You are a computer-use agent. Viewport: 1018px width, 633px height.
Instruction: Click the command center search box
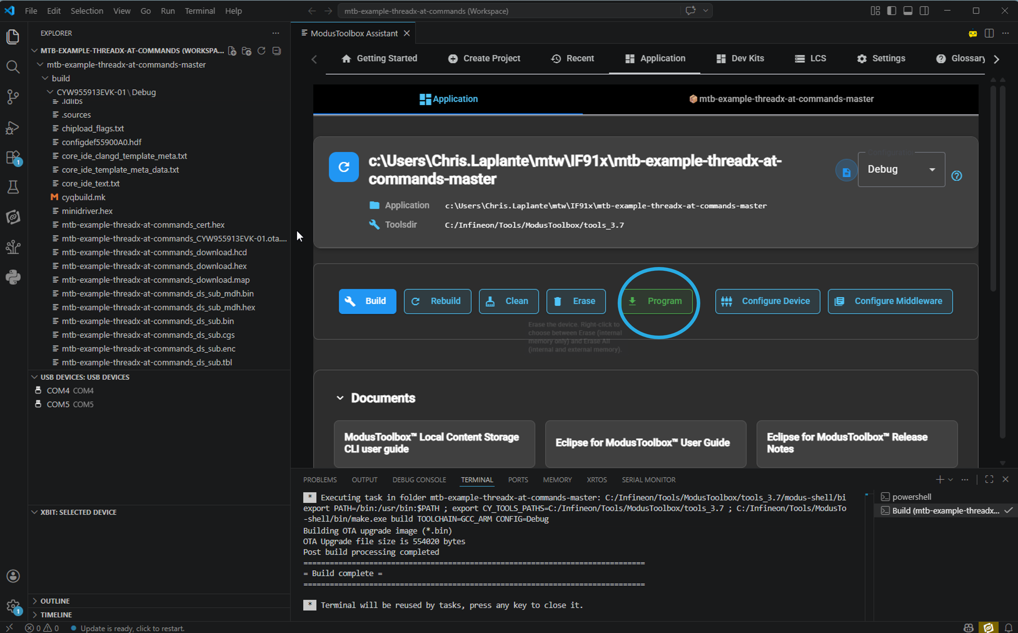click(x=509, y=11)
